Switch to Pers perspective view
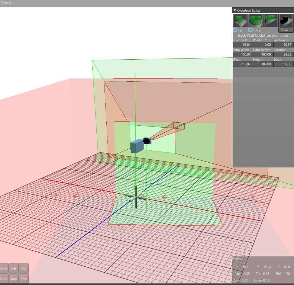This screenshot has width=294, height=285. [24, 279]
